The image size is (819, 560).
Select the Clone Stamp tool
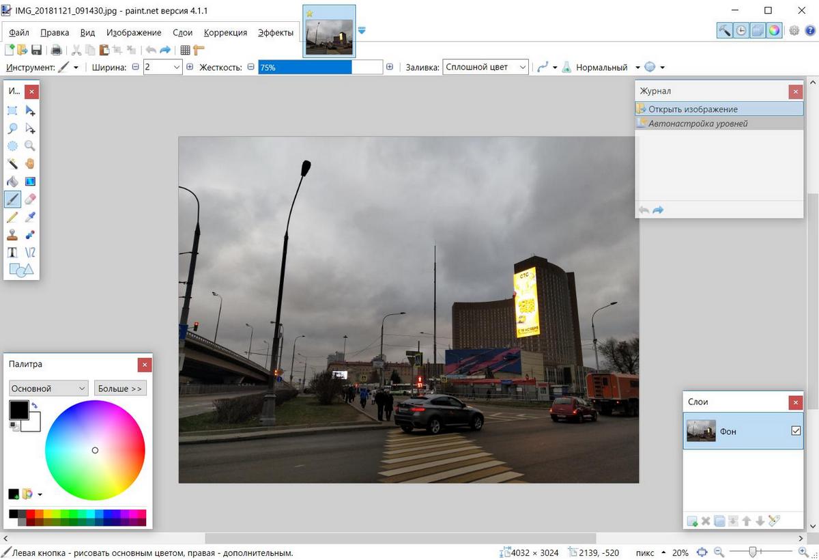pyautogui.click(x=11, y=234)
